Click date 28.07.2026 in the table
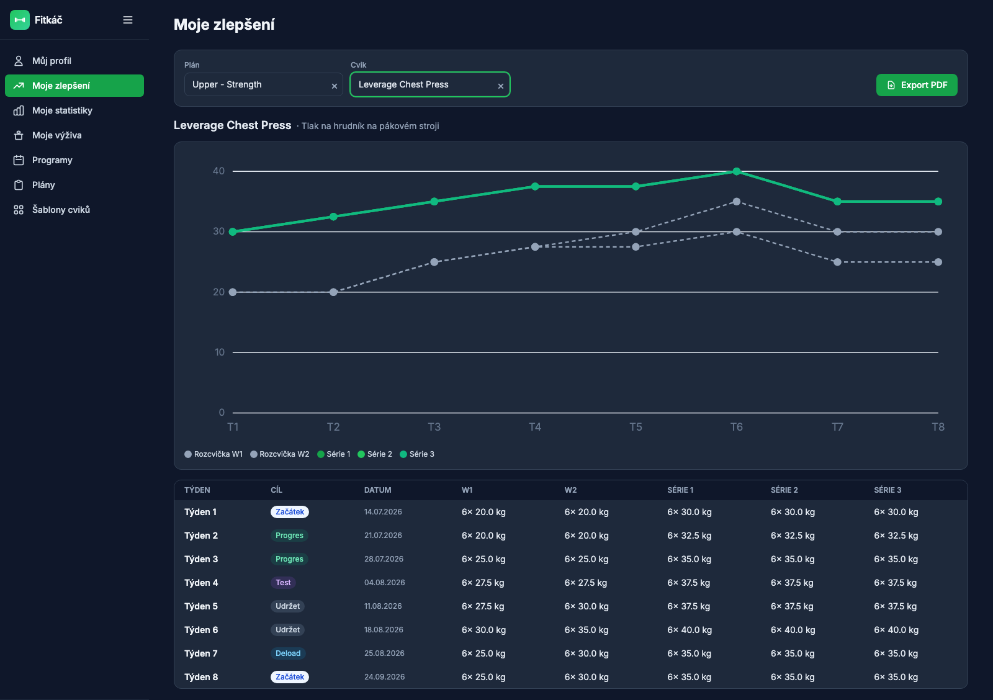This screenshot has height=700, width=993. (384, 559)
